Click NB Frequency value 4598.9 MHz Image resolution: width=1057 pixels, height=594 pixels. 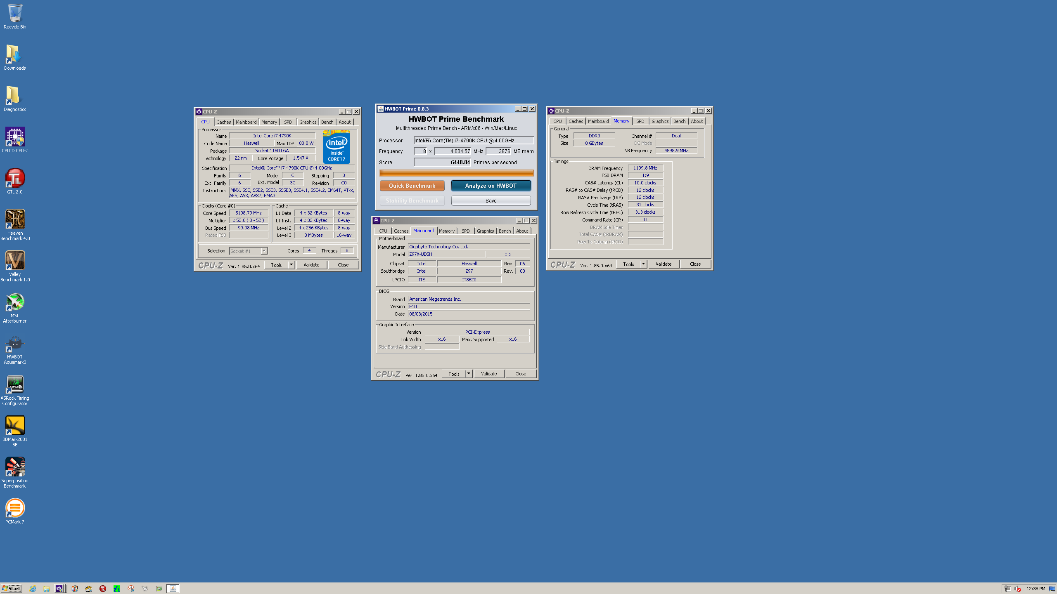676,151
